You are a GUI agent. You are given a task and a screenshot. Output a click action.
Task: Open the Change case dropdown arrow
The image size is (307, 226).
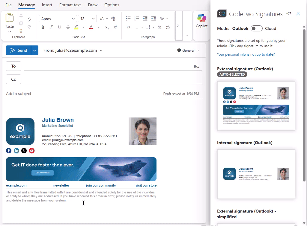(x=107, y=19)
